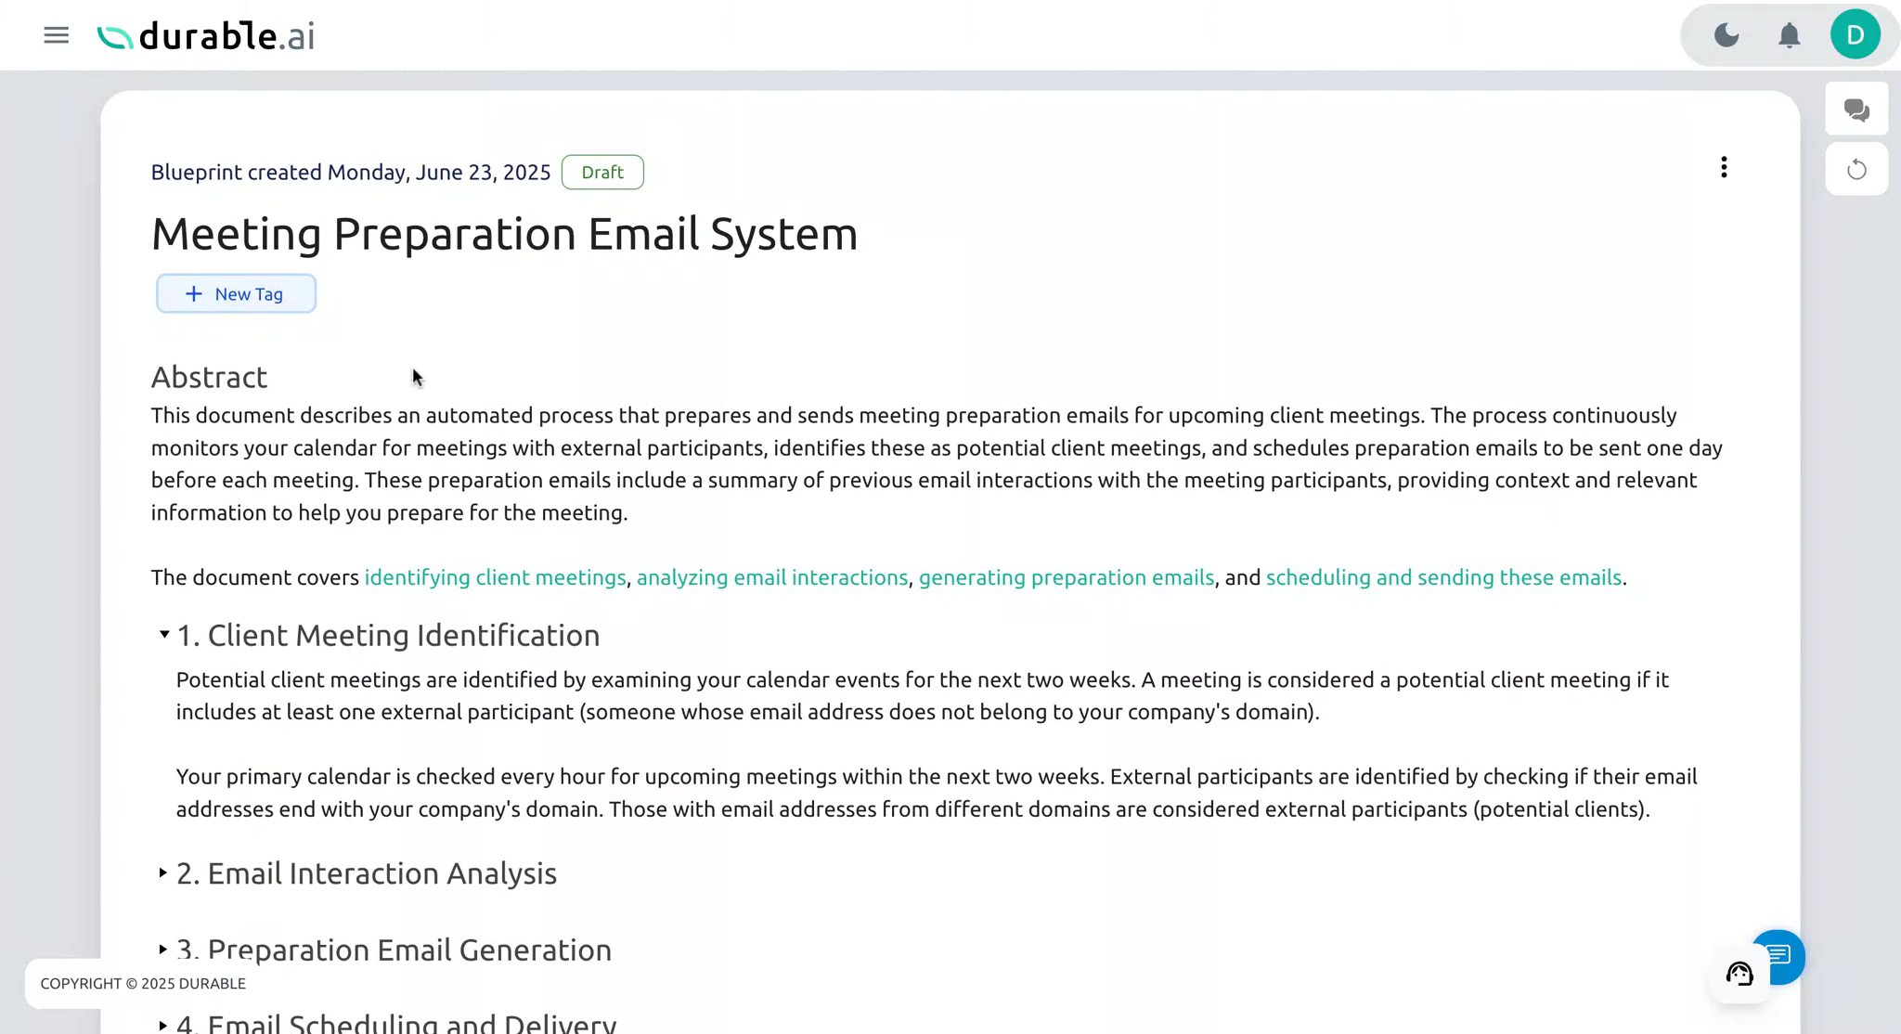Open the comments panel on the right
This screenshot has height=1034, width=1901.
click(x=1856, y=109)
